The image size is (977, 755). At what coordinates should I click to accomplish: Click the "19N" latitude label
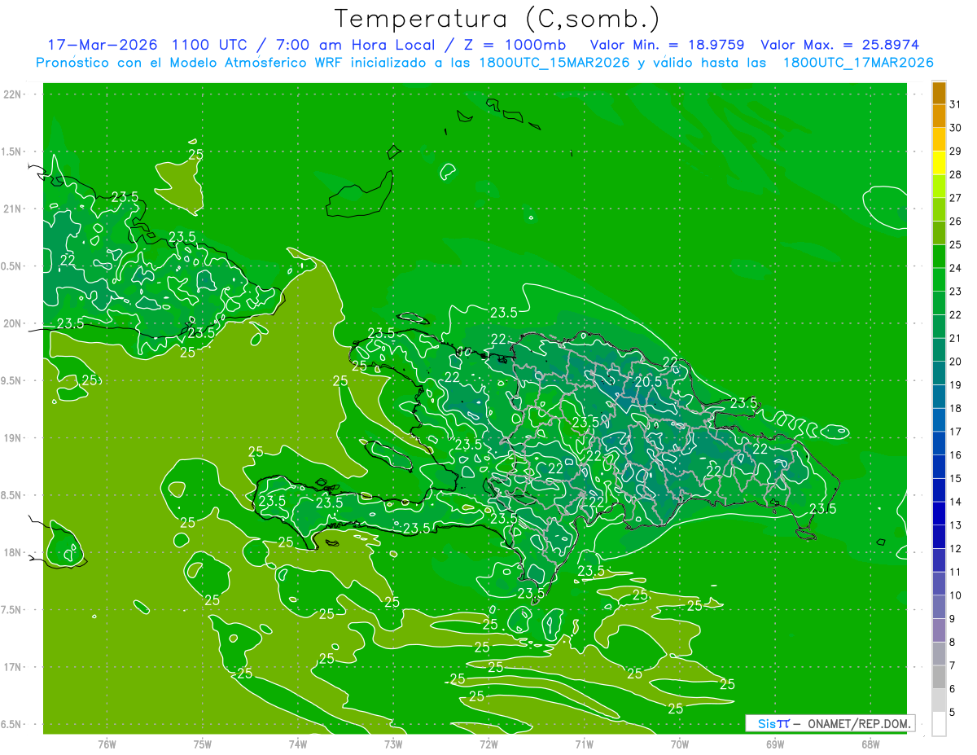13,438
